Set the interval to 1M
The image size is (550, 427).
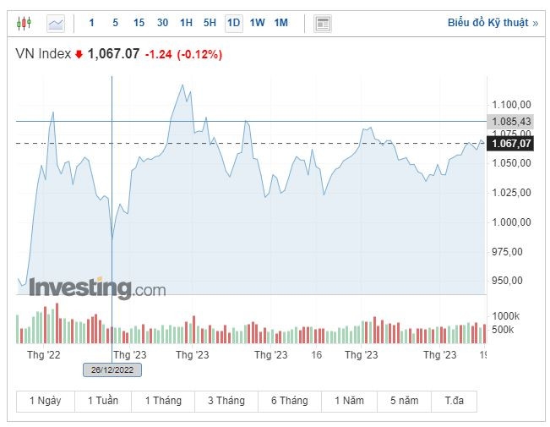[281, 23]
